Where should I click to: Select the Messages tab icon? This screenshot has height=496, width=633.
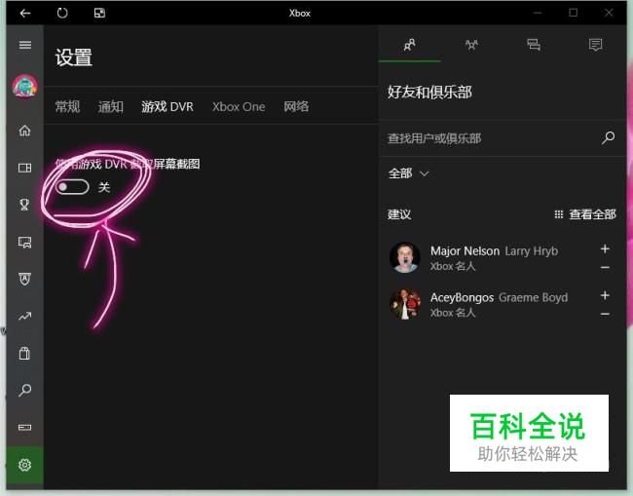[x=534, y=45]
